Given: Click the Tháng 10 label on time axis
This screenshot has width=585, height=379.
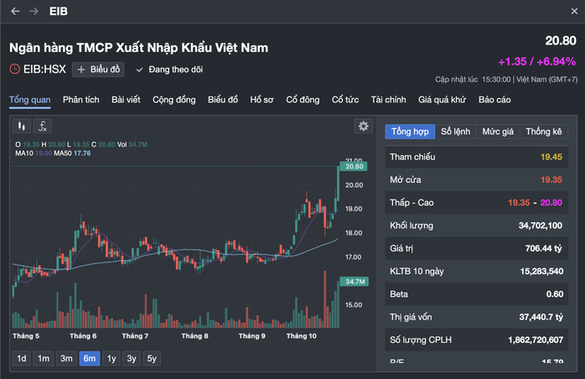Looking at the screenshot, I should (x=301, y=336).
